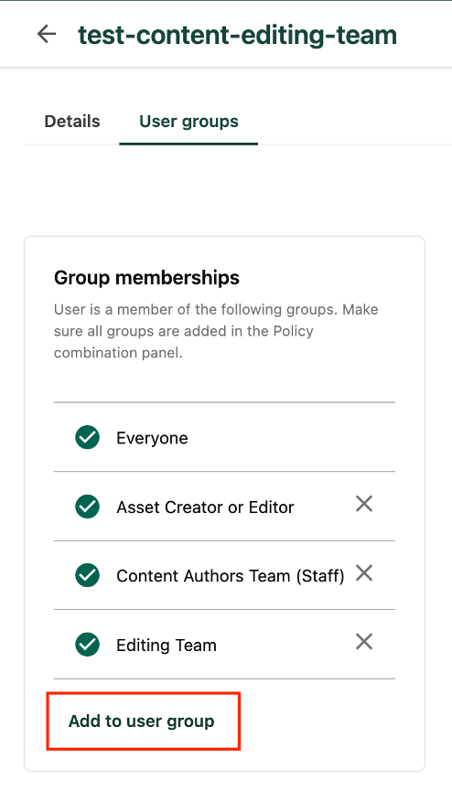
Task: Click the green checkmark beside Editing Team
Action: [88, 645]
